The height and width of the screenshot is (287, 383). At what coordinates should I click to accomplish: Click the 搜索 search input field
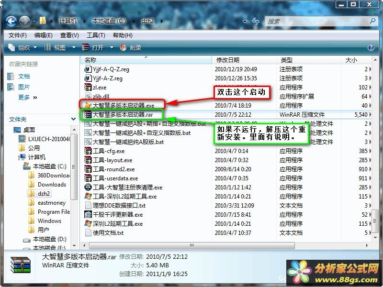[x=317, y=21]
